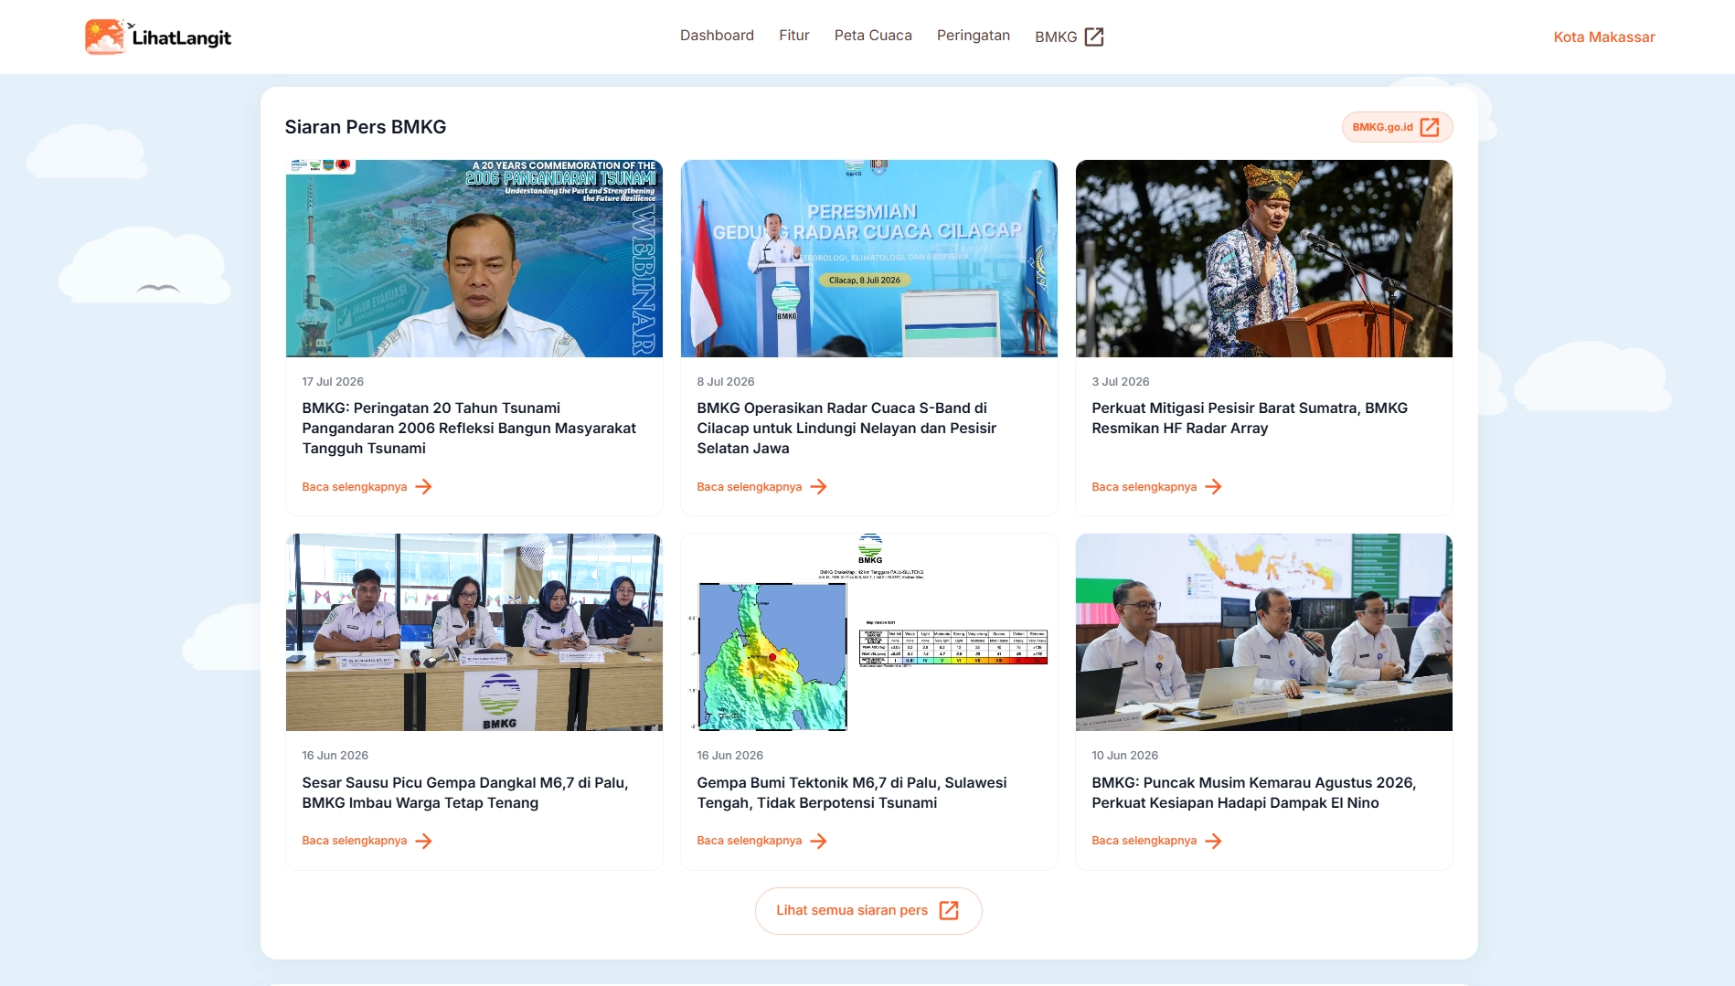
Task: Open the Palu press conference thumbnail
Action: (x=474, y=632)
